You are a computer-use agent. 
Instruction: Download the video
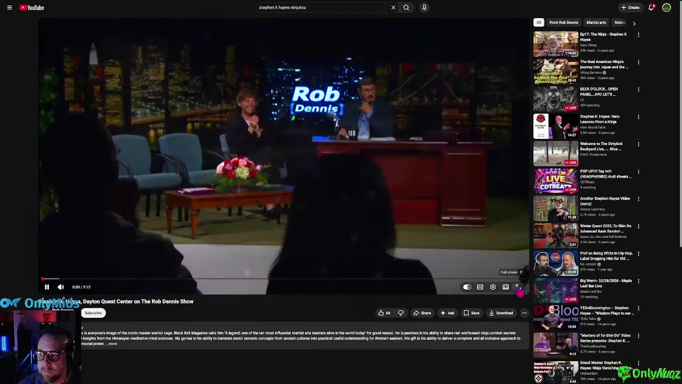(x=501, y=313)
